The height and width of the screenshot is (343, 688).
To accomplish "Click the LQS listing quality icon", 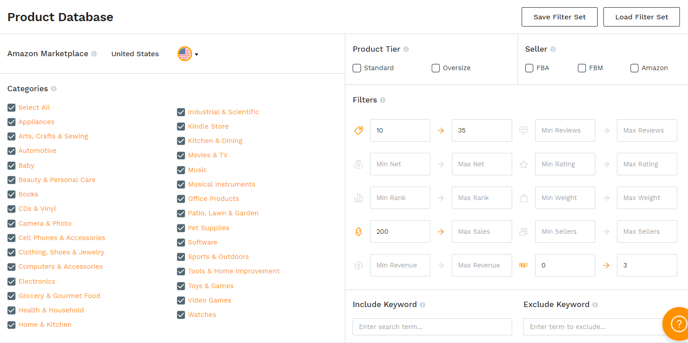I will click(523, 265).
